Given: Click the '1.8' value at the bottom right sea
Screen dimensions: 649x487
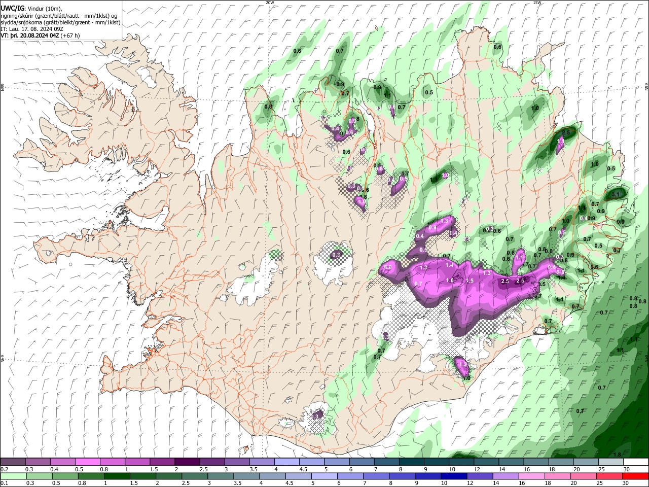Looking at the screenshot, I should coord(617,455).
